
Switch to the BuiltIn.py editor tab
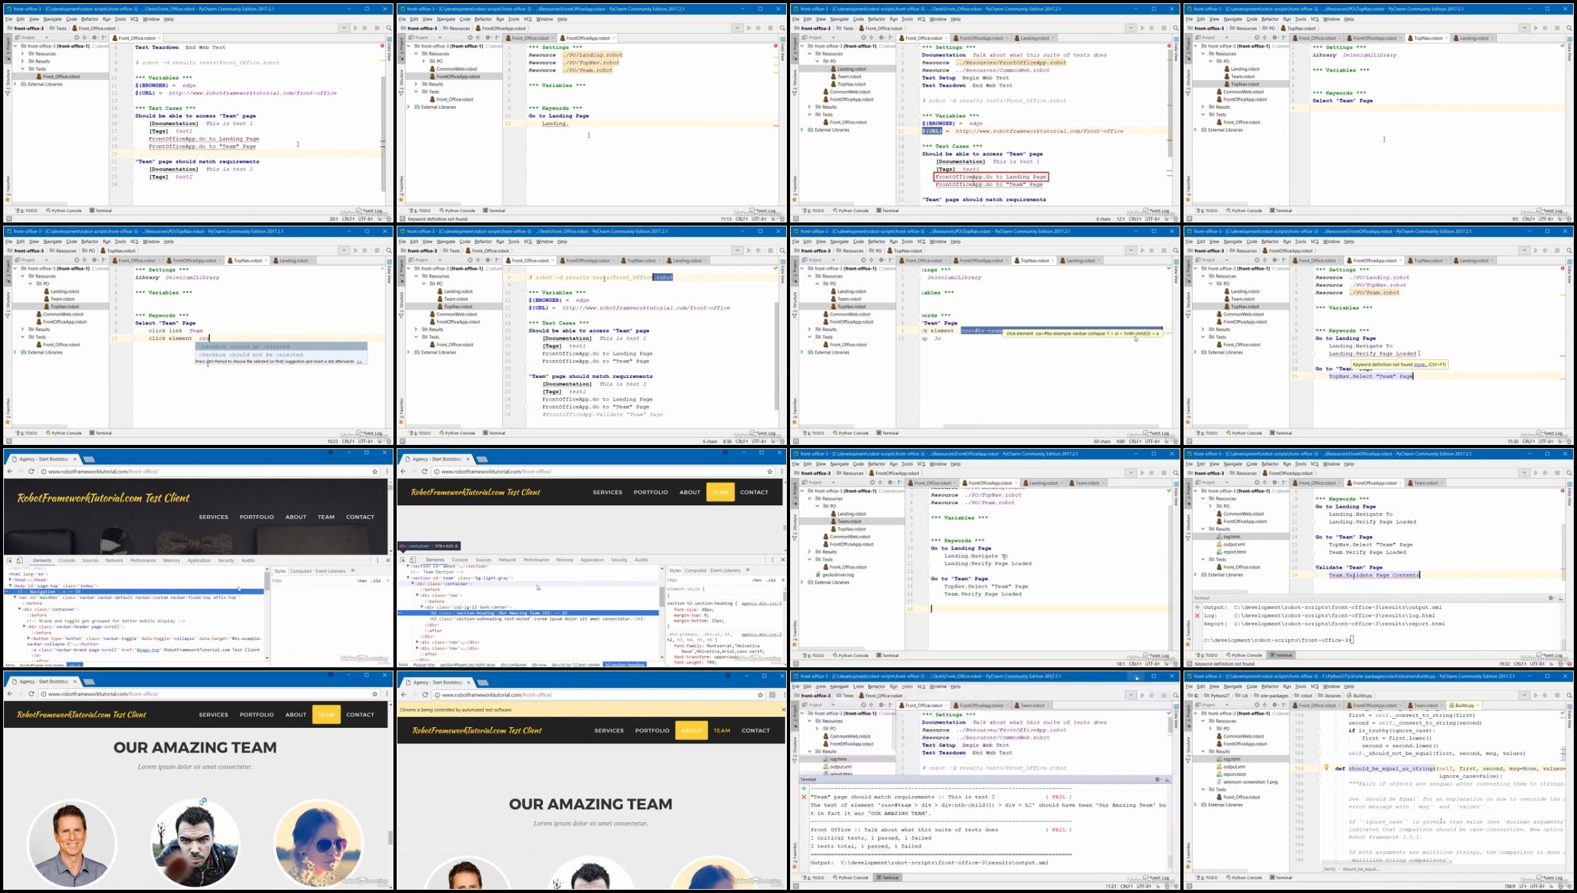click(1464, 705)
